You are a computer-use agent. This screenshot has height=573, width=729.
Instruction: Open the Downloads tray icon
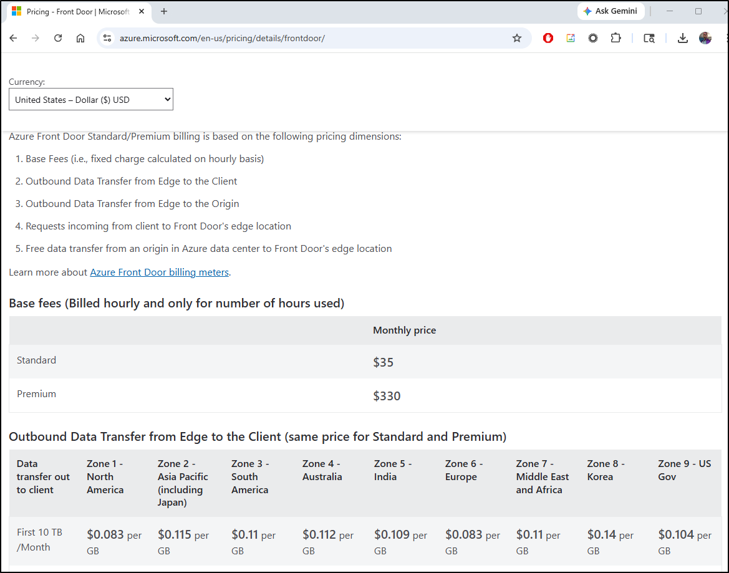pos(683,38)
